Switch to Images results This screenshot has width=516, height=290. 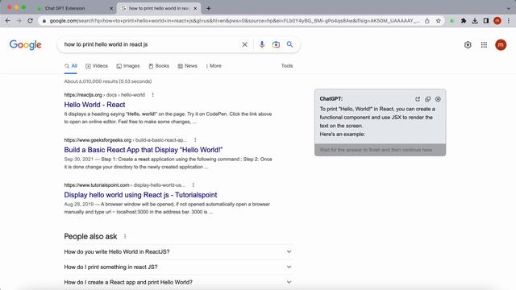click(x=128, y=66)
